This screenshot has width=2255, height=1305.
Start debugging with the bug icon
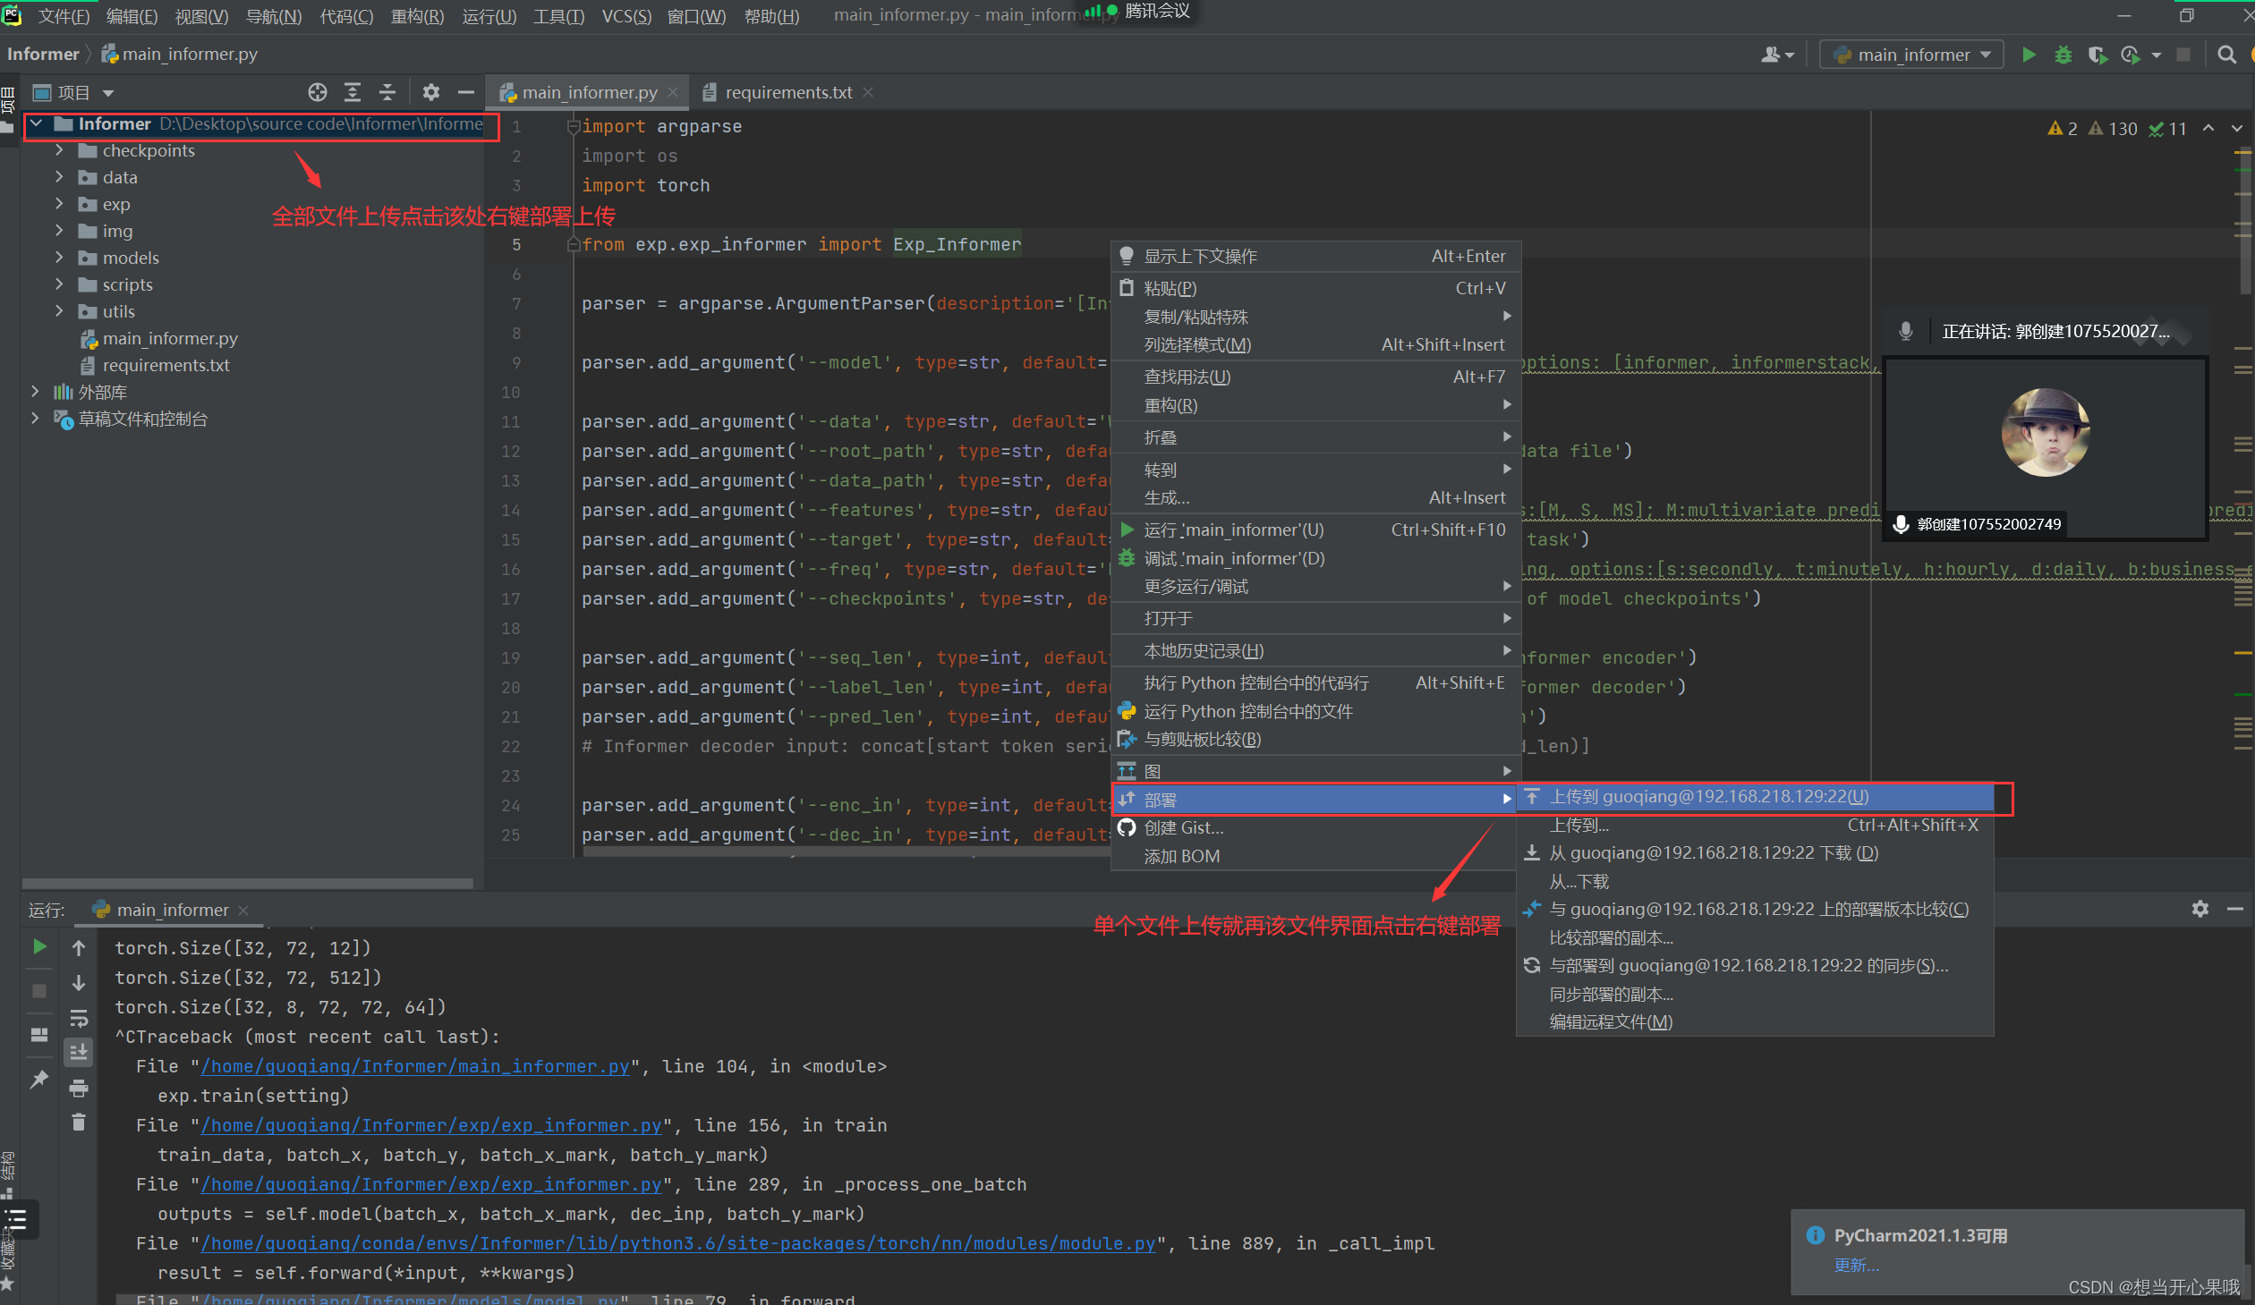coord(2063,55)
